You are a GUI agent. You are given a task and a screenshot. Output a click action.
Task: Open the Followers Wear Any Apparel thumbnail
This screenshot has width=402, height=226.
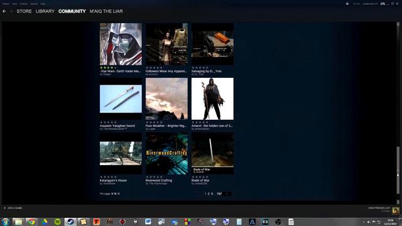[166, 44]
